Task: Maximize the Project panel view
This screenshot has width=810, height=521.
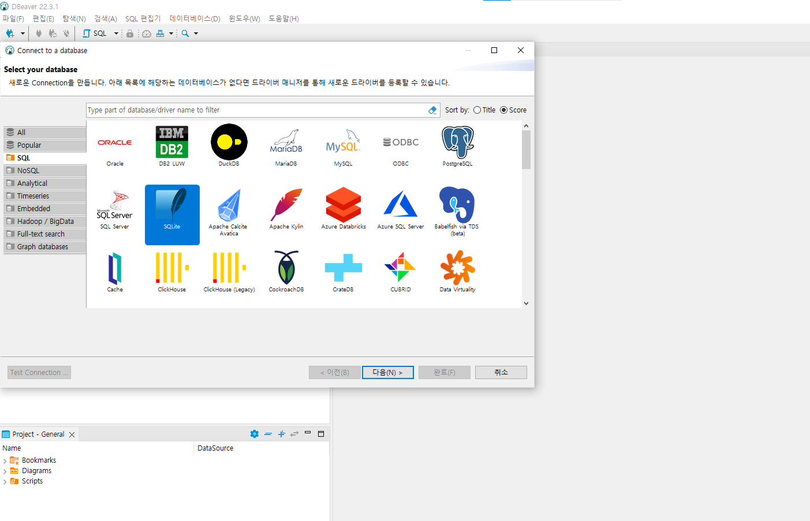Action: click(x=321, y=434)
